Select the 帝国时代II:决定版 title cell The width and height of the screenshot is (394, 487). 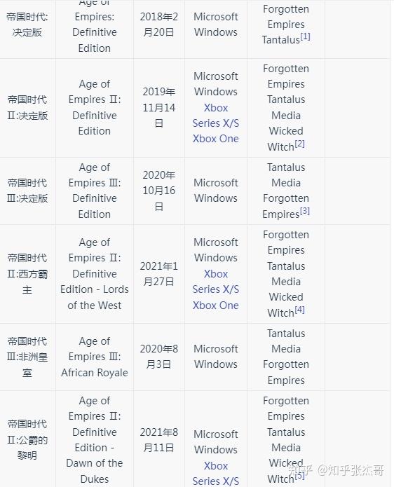pos(27,108)
